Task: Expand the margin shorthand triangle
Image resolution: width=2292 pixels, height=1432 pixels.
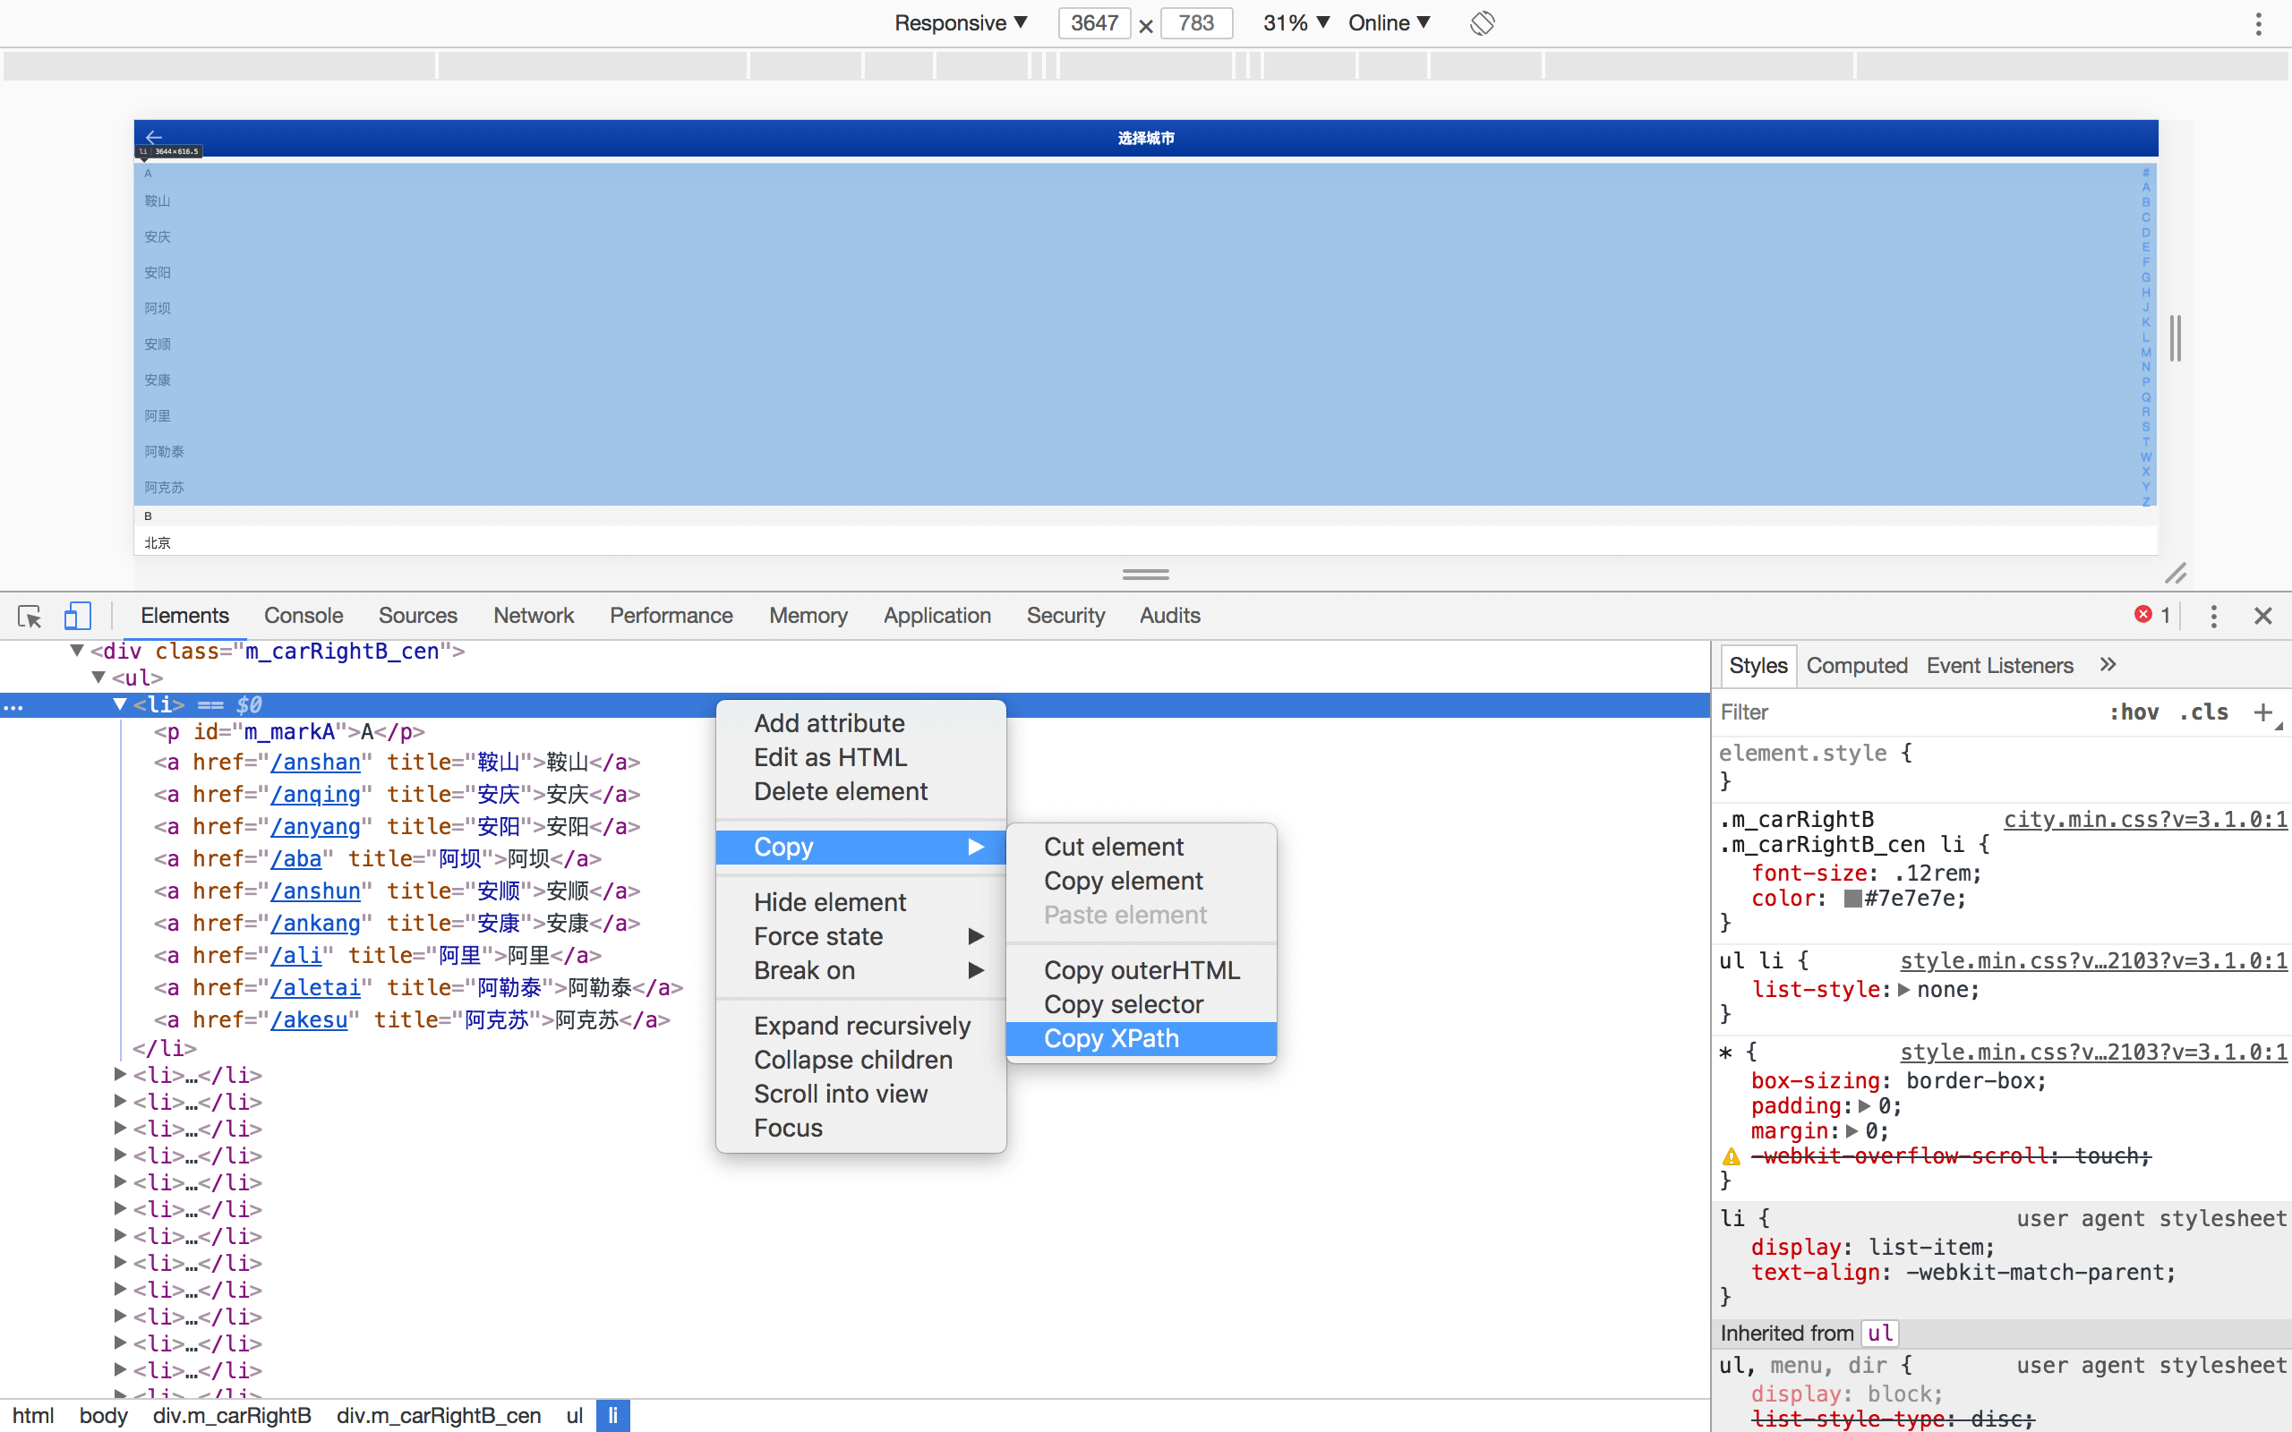Action: point(1852,1130)
